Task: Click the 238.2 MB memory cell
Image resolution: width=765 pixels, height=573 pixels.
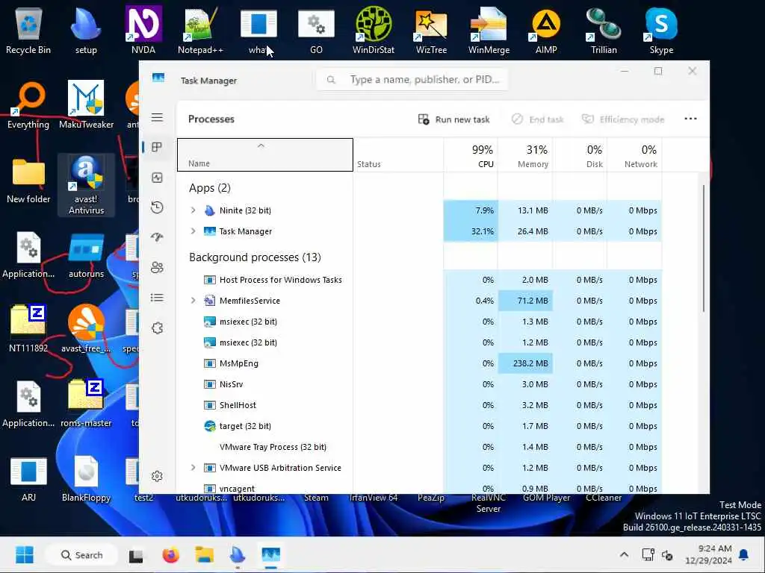Action: click(525, 363)
